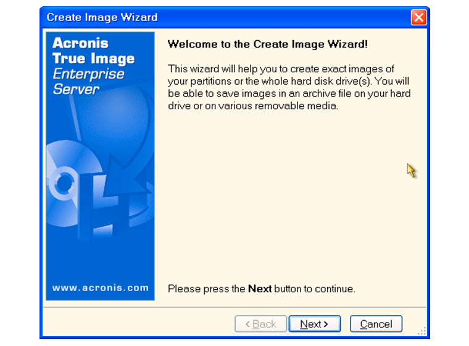Click the Welcome to the Create Image Wizard heading

(x=267, y=44)
